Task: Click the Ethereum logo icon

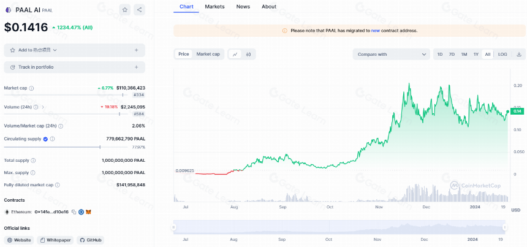Action: (x=7, y=212)
